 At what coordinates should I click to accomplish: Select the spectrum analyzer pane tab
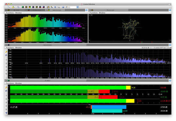[46, 45]
